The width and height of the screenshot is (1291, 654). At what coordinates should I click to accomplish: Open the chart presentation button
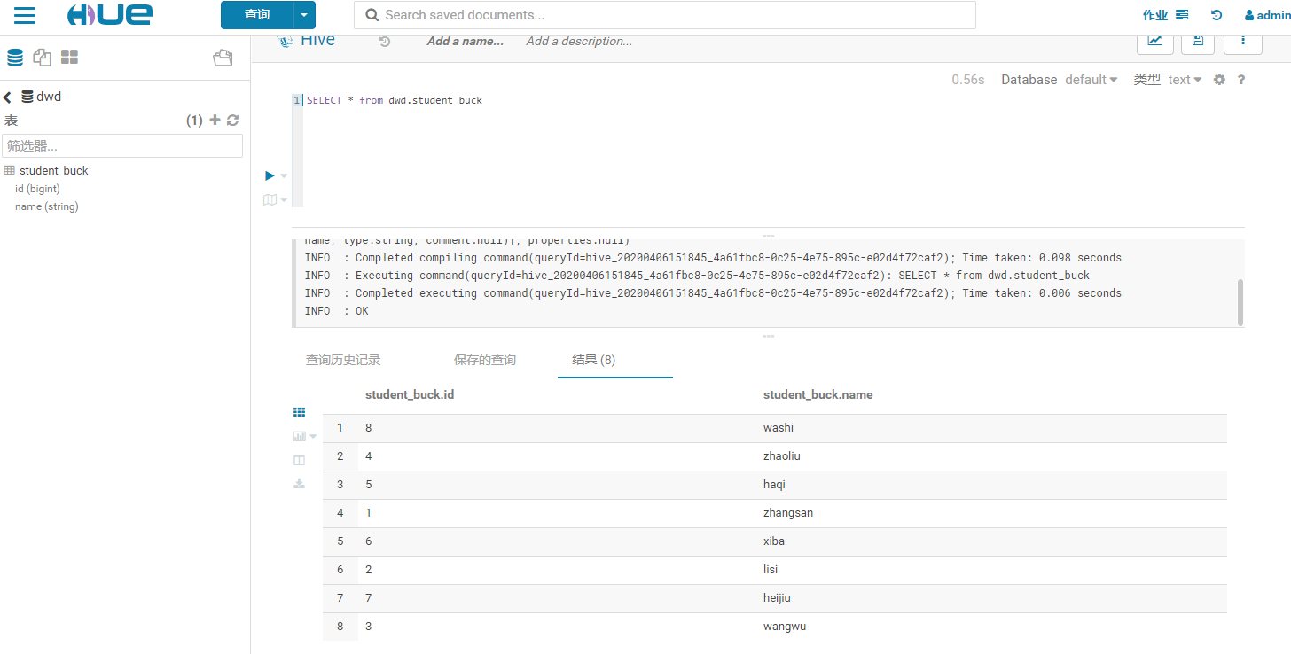coord(1154,41)
